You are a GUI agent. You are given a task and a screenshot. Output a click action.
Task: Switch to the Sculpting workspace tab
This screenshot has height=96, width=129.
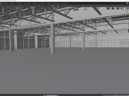click(x=12, y=3)
